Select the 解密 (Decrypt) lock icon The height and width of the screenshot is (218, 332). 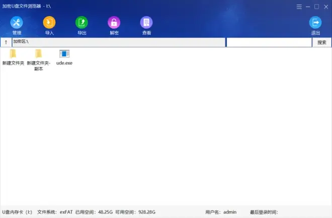click(114, 23)
